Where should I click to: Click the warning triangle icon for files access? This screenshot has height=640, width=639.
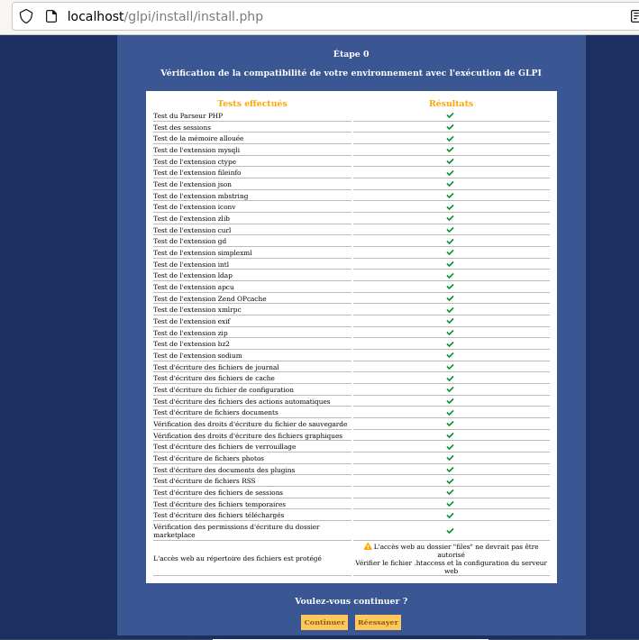pos(368,546)
